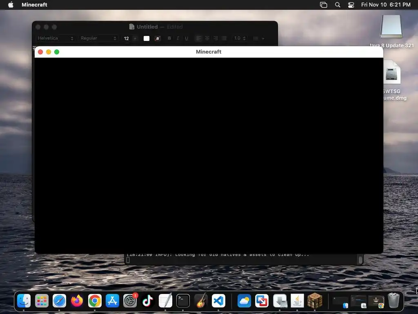The image size is (418, 314).
Task: Align text left in TextEdit
Action: 199,38
